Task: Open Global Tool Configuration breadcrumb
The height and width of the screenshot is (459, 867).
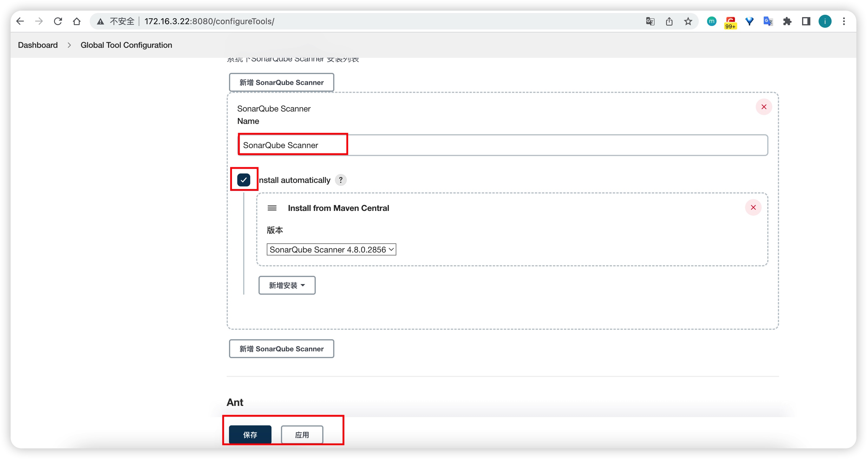Action: [x=126, y=45]
